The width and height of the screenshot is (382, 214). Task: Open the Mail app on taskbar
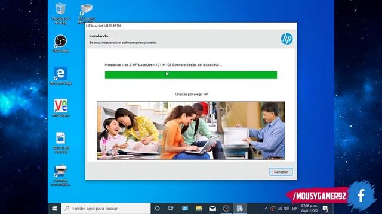212,209
